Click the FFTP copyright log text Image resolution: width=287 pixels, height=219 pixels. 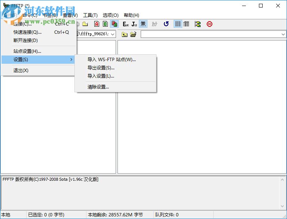point(51,179)
